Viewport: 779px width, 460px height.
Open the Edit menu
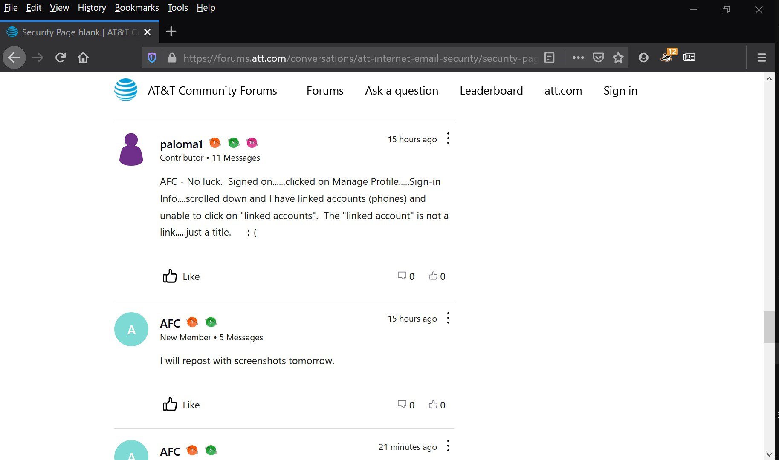tap(34, 8)
